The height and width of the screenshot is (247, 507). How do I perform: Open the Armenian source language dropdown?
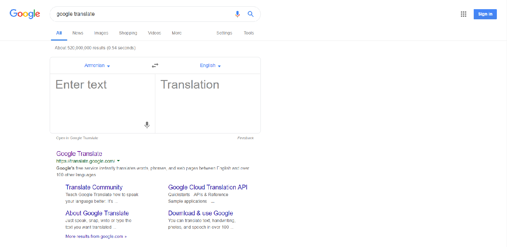(x=97, y=65)
